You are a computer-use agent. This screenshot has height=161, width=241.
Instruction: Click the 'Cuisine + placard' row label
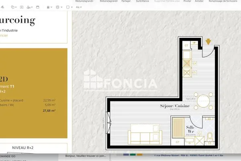(12, 100)
